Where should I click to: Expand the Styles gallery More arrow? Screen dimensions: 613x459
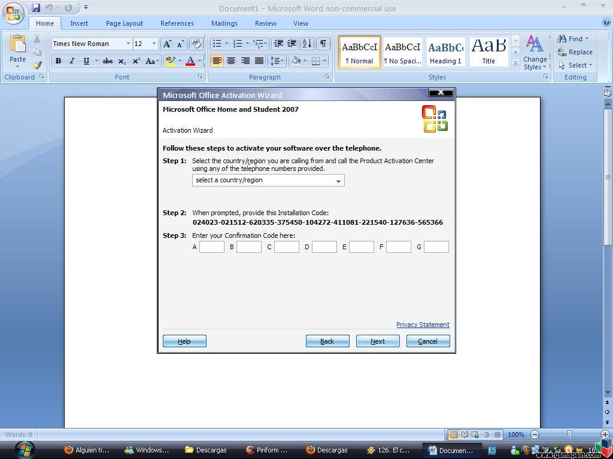[x=515, y=63]
